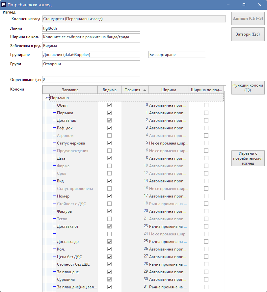267x292 pixels.
Task: Maximize the Потребителски изглед window
Action: click(x=244, y=5)
